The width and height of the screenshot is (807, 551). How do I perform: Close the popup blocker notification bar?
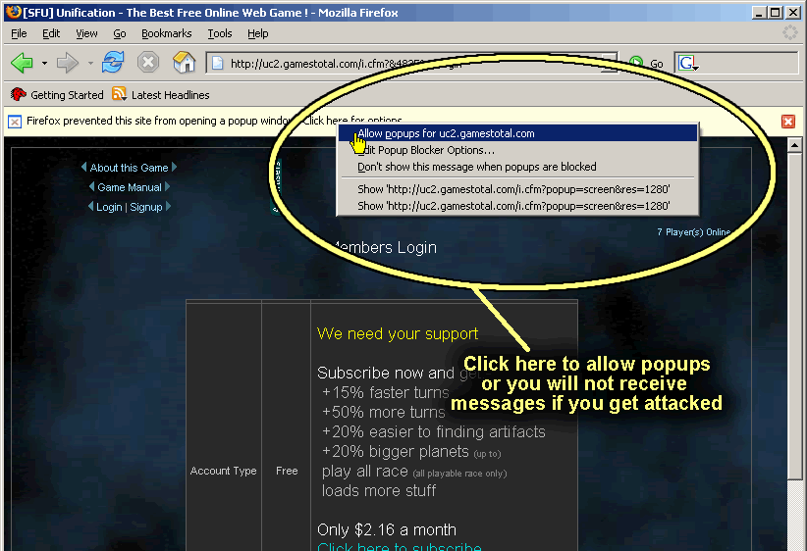coord(788,122)
